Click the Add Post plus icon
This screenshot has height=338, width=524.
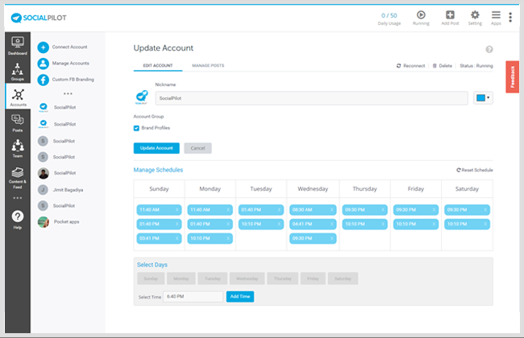click(450, 14)
